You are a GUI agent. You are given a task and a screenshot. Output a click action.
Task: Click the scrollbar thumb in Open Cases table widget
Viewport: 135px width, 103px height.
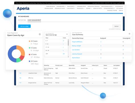pyautogui.click(x=68, y=43)
